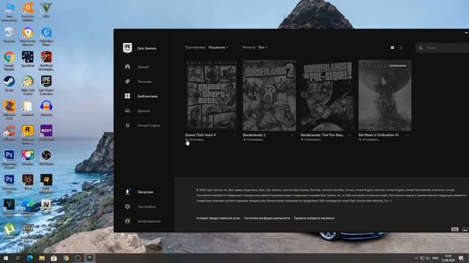The width and height of the screenshot is (469, 263).
Task: Open the Privacy Policy footer link
Action: [x=267, y=218]
